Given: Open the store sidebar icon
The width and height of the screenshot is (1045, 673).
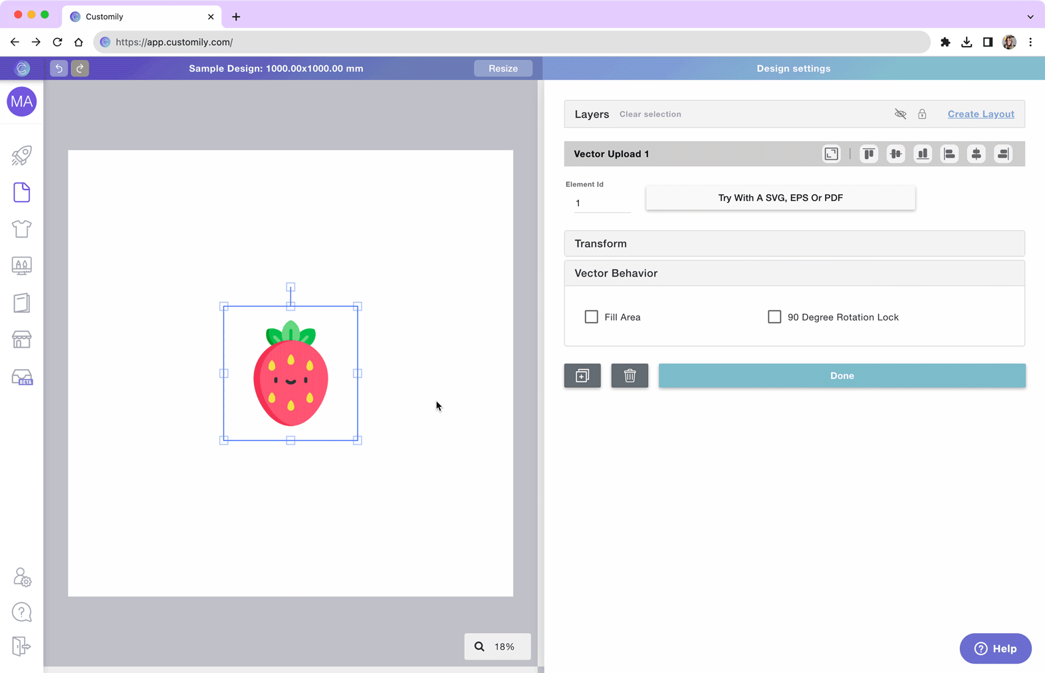Looking at the screenshot, I should [22, 339].
